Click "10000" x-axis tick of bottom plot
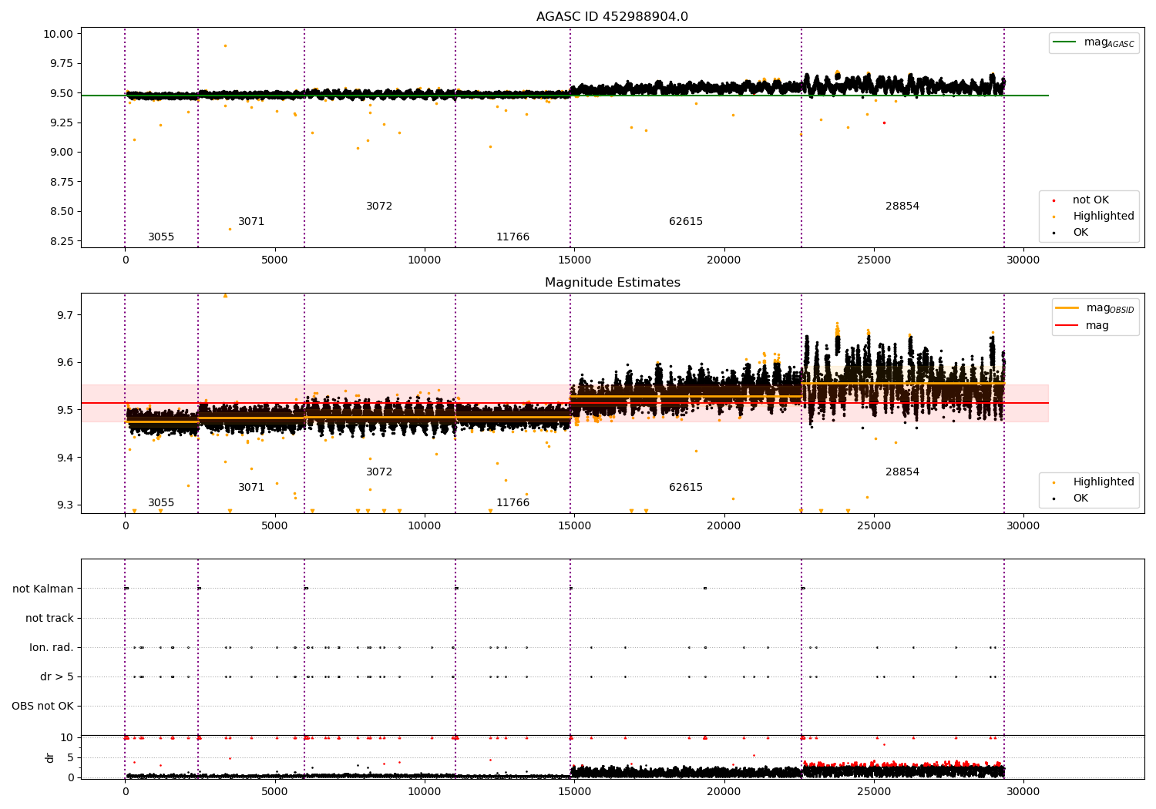Viewport: 1156px width, 809px height. pyautogui.click(x=425, y=791)
